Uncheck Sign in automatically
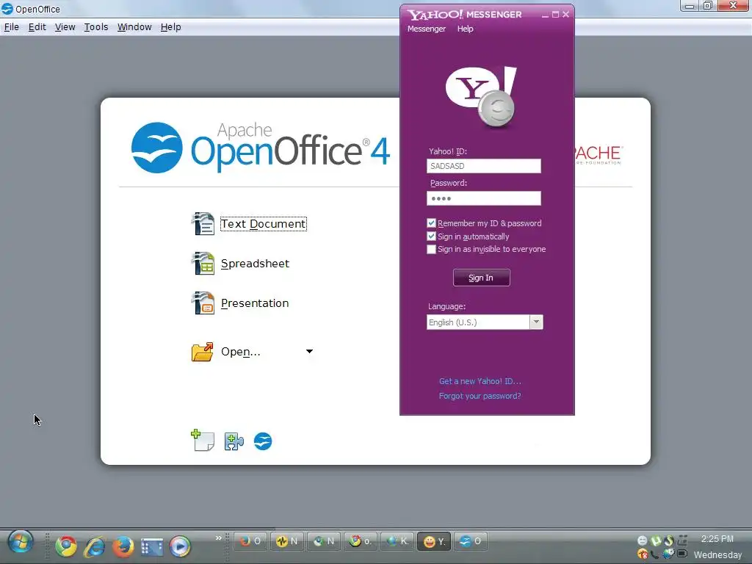 [x=431, y=236]
